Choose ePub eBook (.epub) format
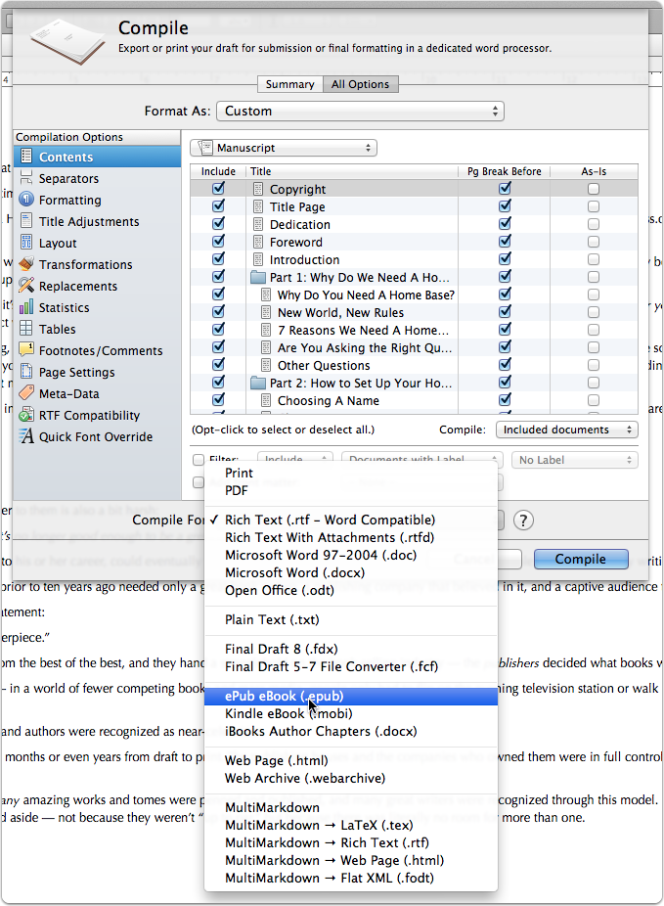Screen dimensions: 664x906 pos(351,697)
